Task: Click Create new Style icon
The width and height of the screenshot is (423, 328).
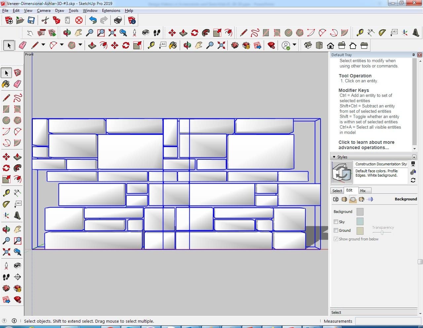Action: (x=413, y=172)
